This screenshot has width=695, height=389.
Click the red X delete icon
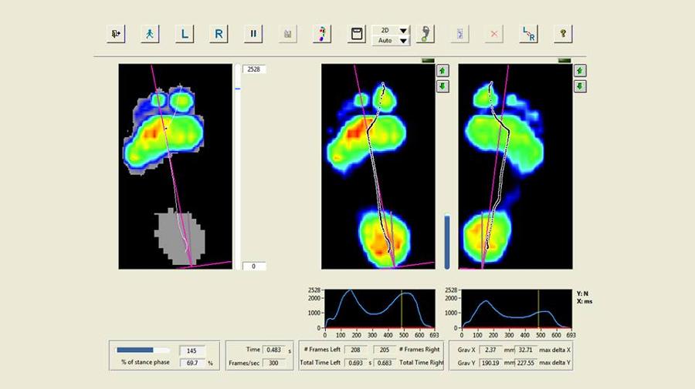click(493, 34)
